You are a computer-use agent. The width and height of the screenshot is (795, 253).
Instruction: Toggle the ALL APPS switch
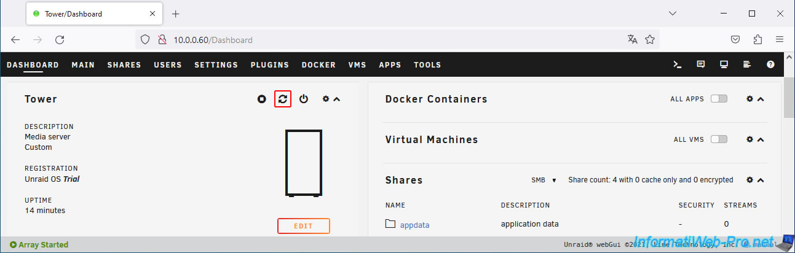pos(719,99)
